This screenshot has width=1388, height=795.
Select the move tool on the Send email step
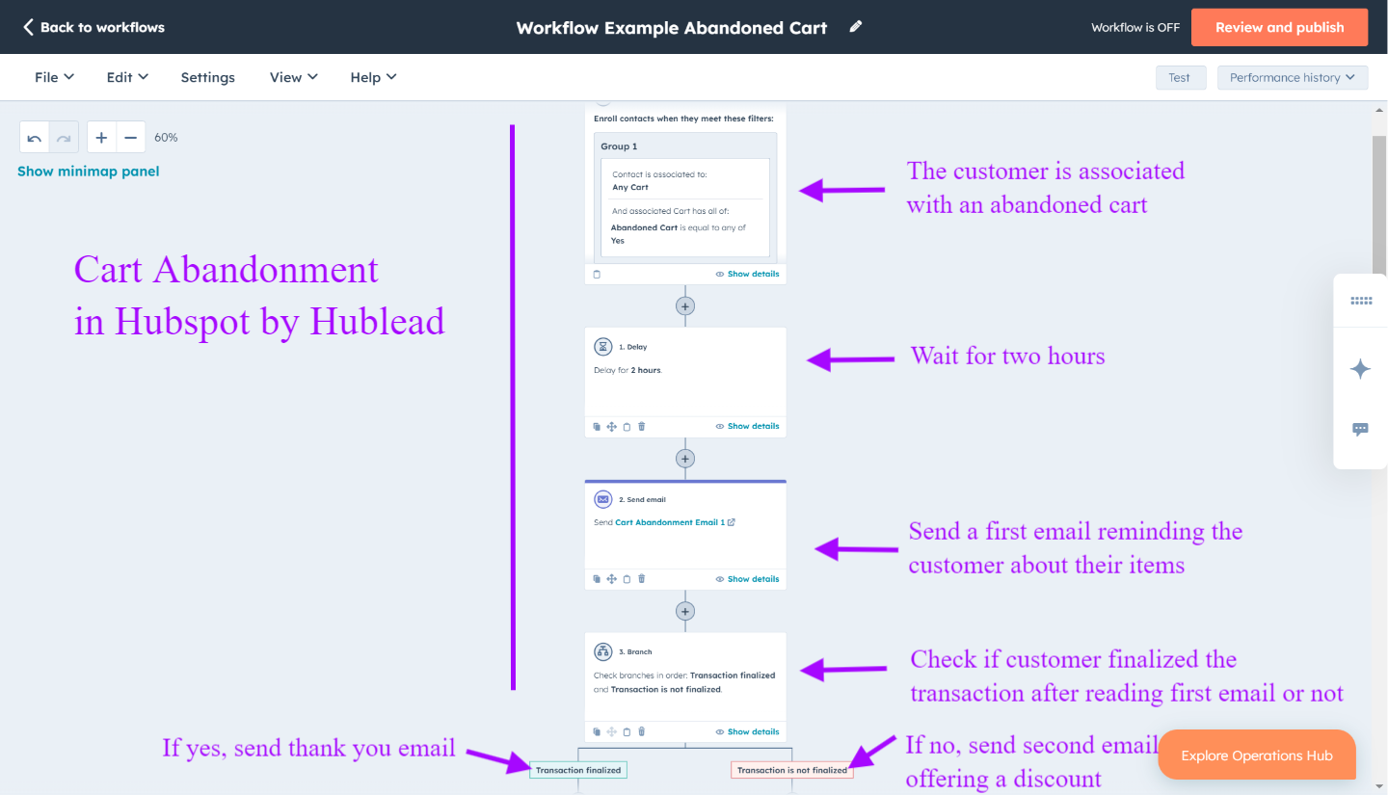pyautogui.click(x=611, y=578)
